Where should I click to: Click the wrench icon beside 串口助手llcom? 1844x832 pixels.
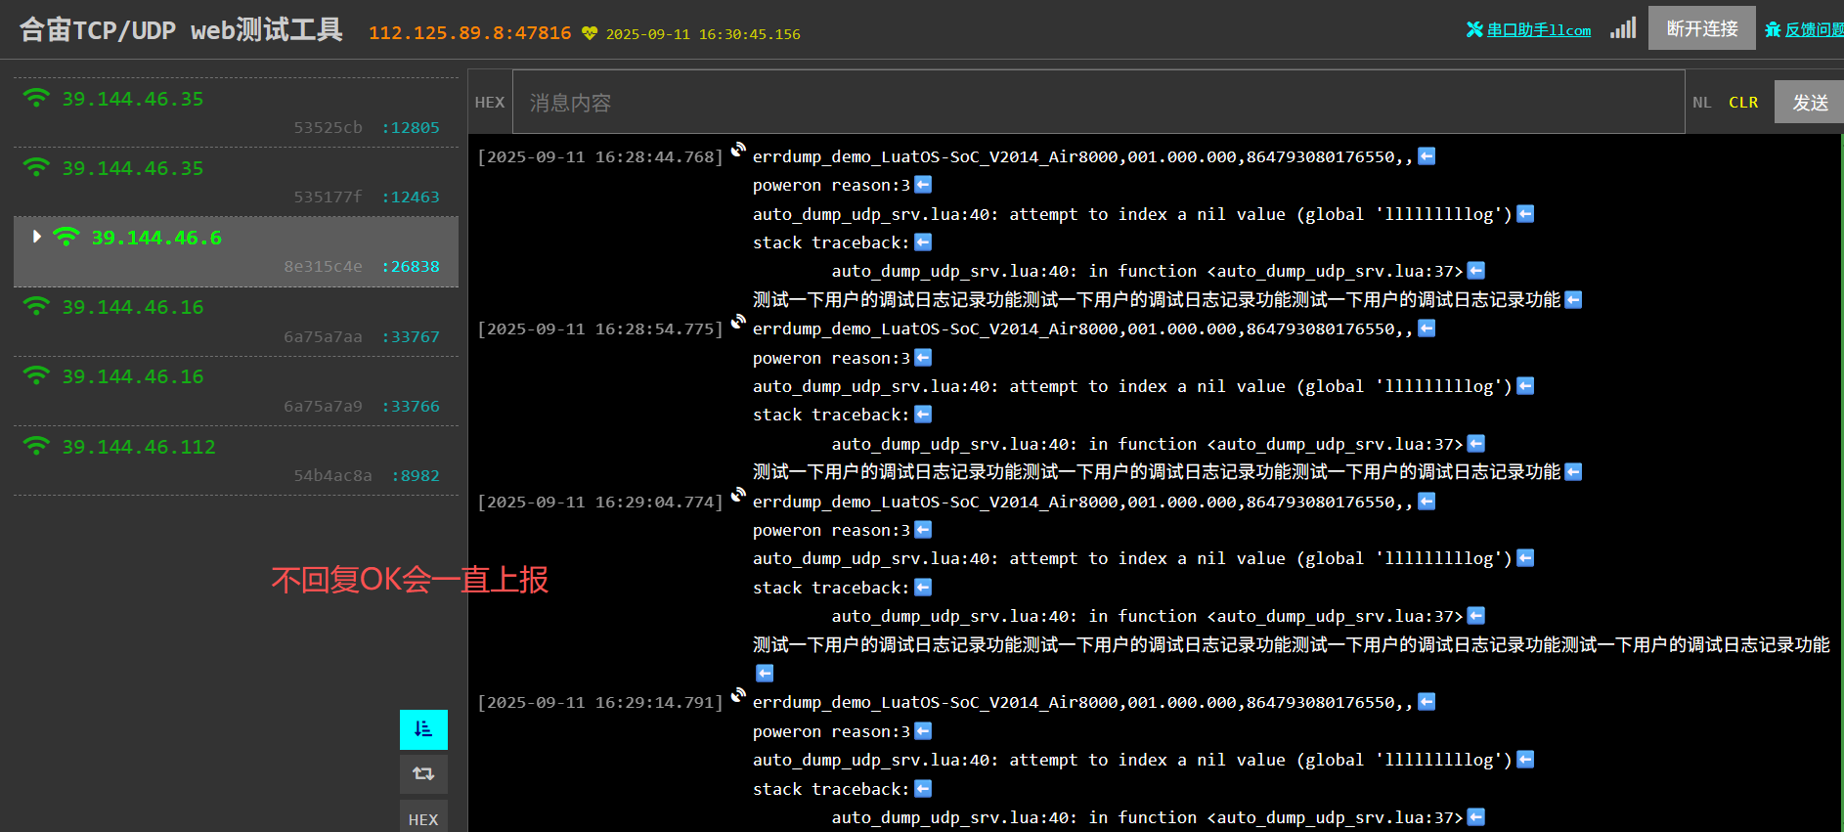point(1474,29)
